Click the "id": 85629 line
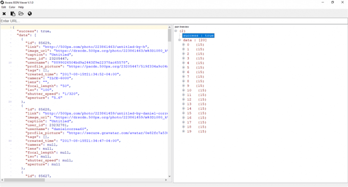The width and height of the screenshot is (348, 187). point(38,43)
